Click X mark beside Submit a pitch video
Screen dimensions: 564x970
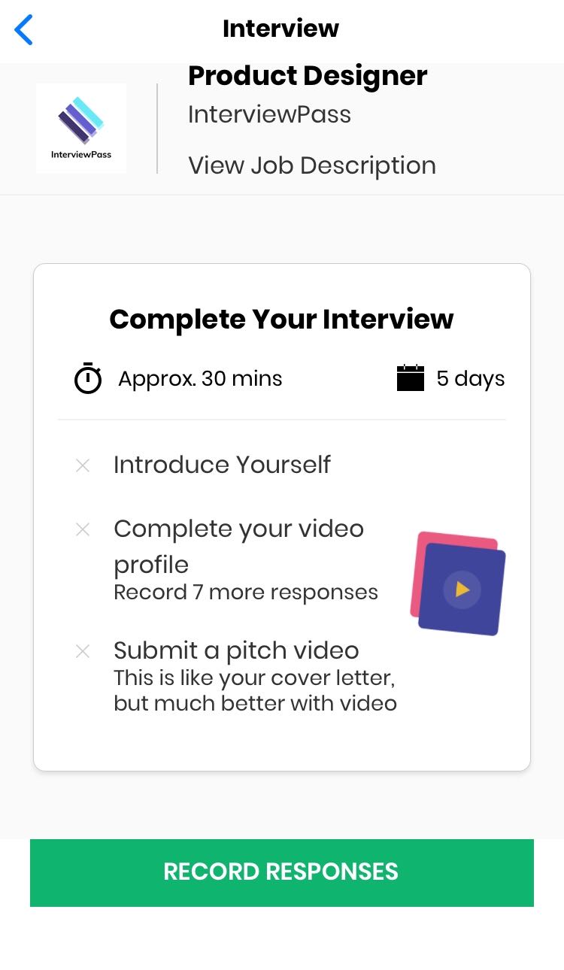[x=83, y=651]
